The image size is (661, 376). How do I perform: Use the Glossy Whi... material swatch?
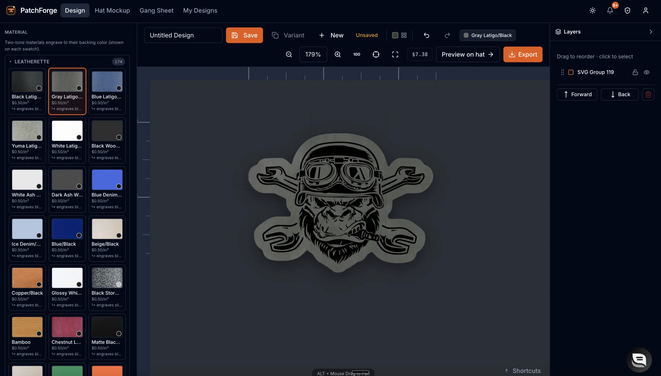(67, 288)
